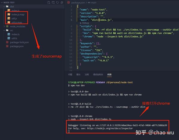This screenshot has height=140, width=179.
Task: Click the New File icon in explorer header
Action: pyautogui.click(x=49, y=2)
